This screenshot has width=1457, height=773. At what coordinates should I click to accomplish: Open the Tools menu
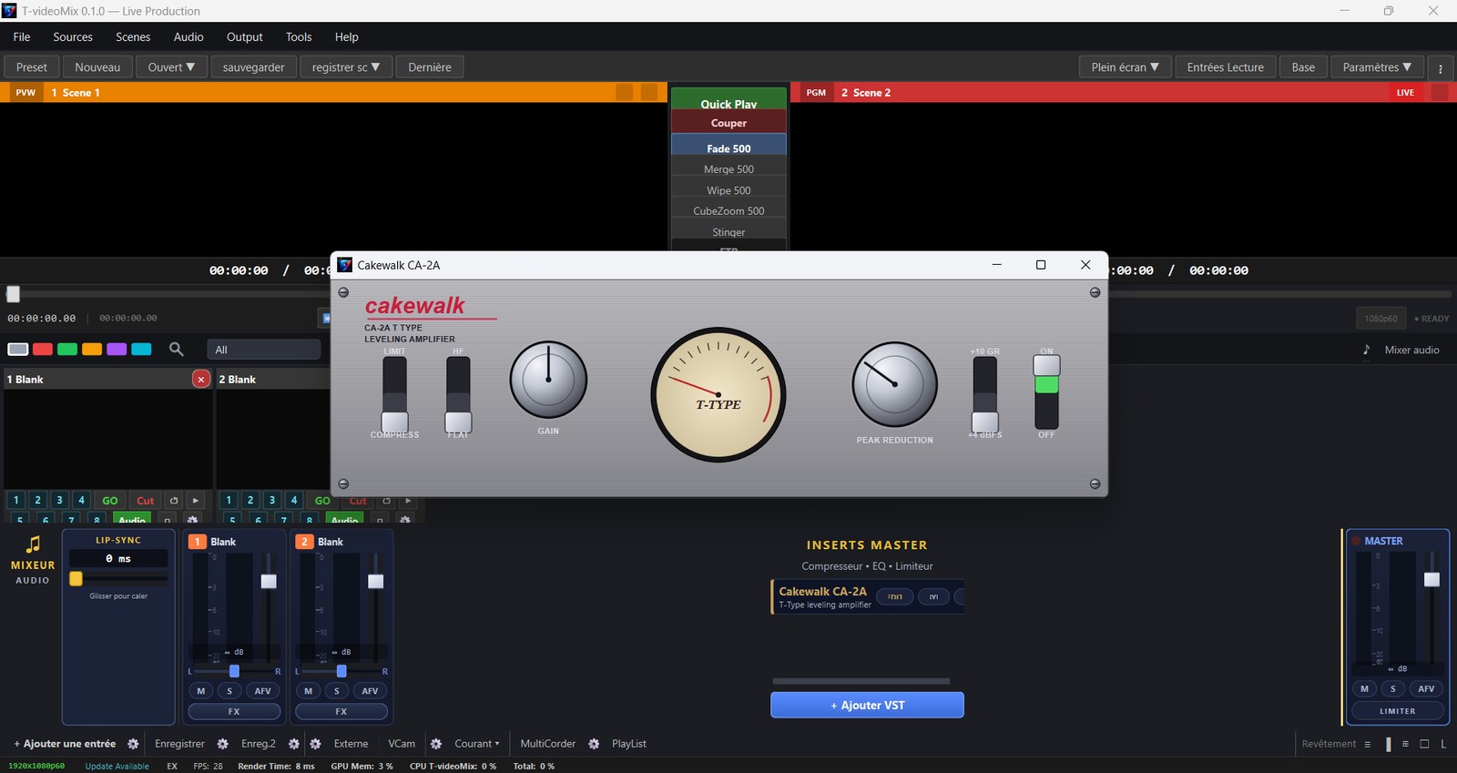299,37
